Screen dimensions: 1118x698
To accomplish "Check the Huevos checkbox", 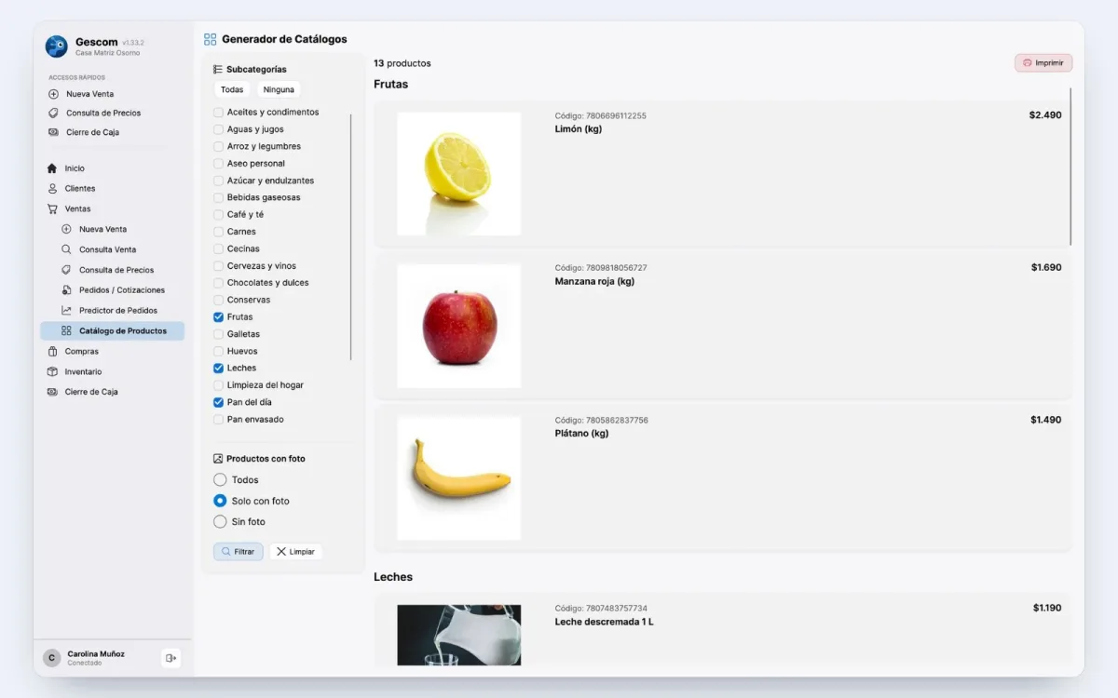I will point(218,351).
